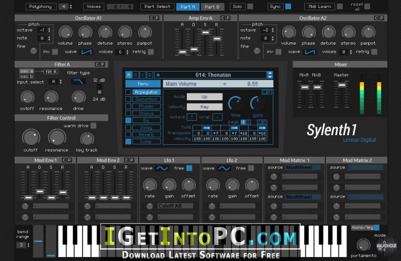Paste settings into Oscillator A1 with P

[157, 18]
